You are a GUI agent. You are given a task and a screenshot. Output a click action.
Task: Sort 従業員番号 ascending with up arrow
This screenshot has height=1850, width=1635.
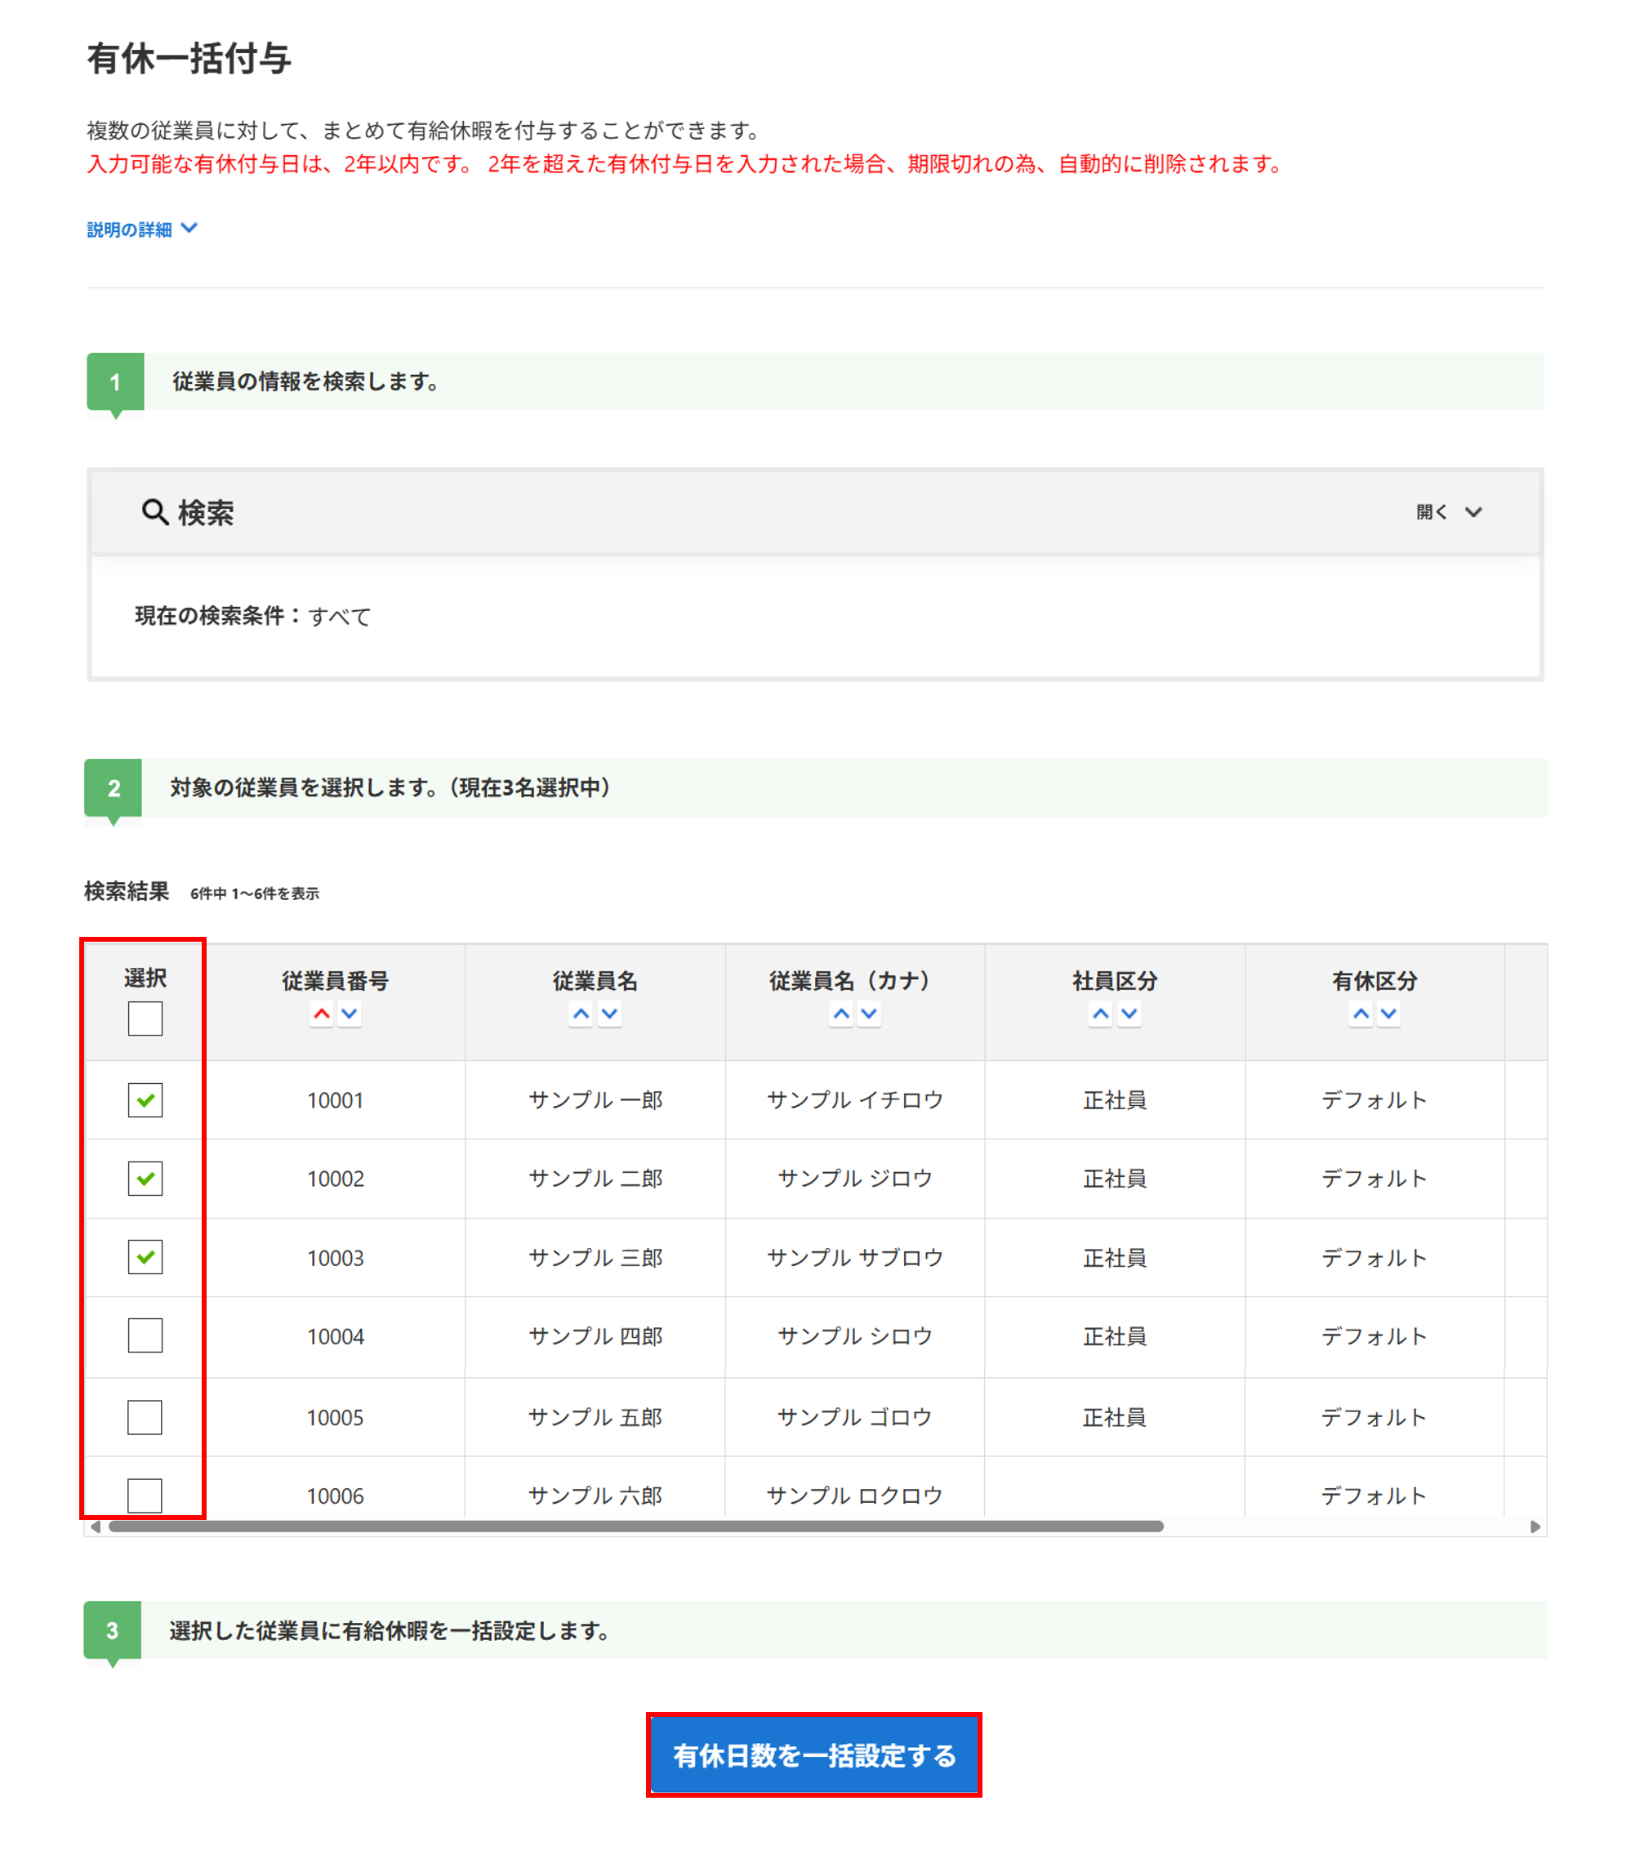tap(321, 1014)
